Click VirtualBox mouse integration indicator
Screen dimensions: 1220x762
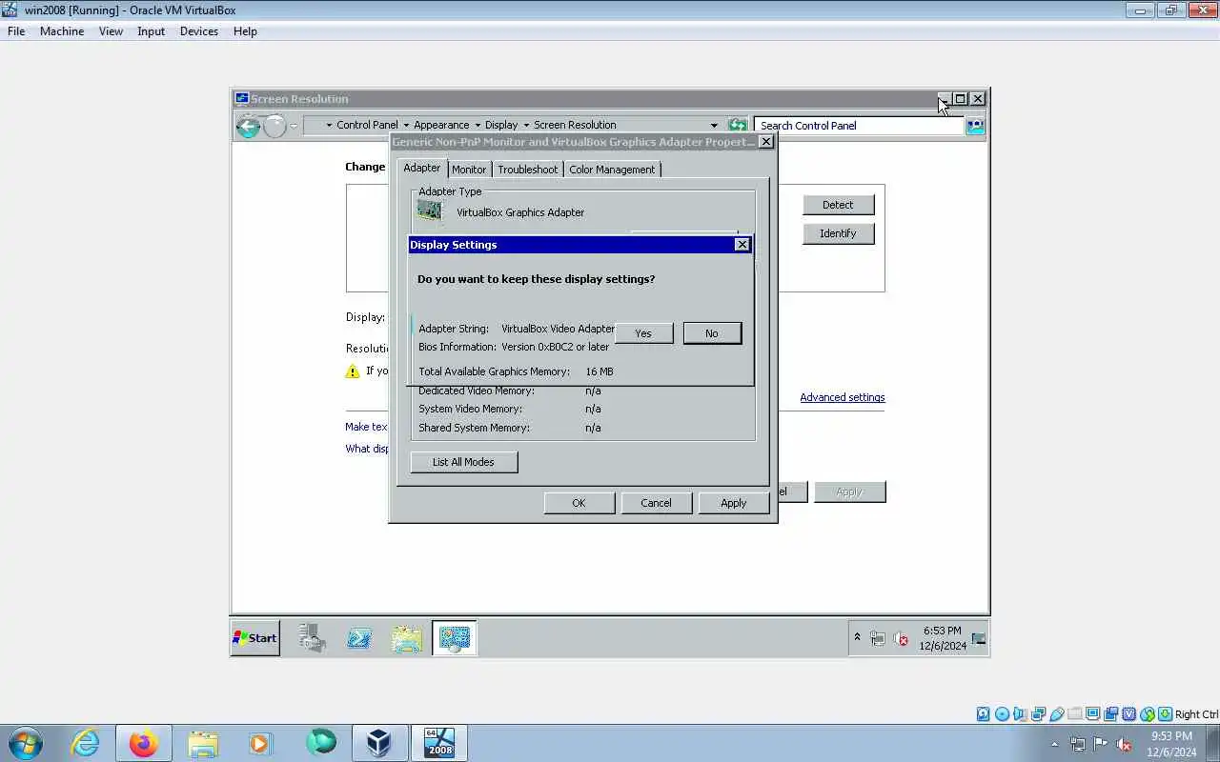pos(1147,714)
